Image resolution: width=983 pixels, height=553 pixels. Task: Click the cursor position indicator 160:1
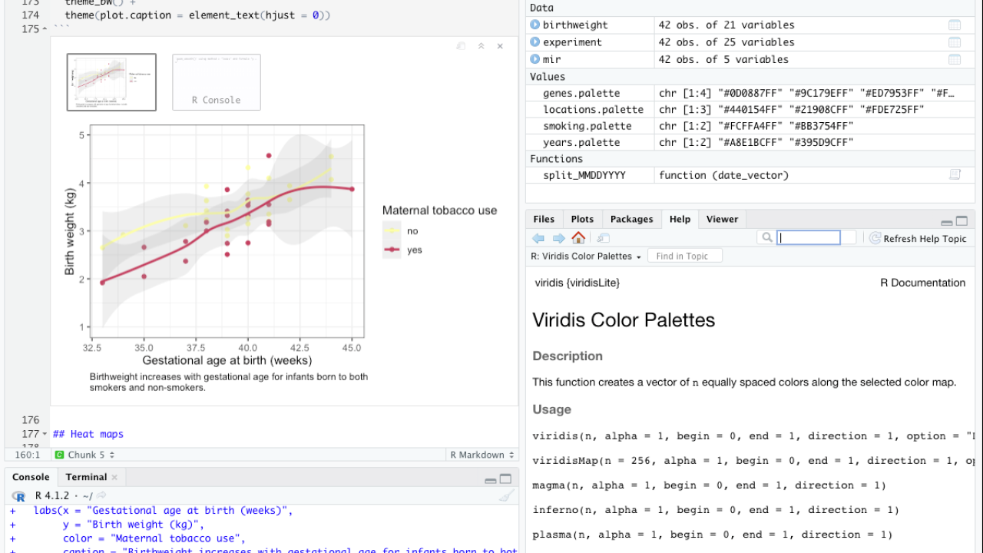(x=27, y=455)
